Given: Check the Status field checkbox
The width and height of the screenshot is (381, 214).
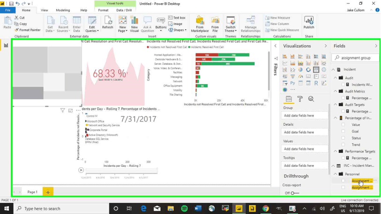Looking at the screenshot, I should (343, 138).
